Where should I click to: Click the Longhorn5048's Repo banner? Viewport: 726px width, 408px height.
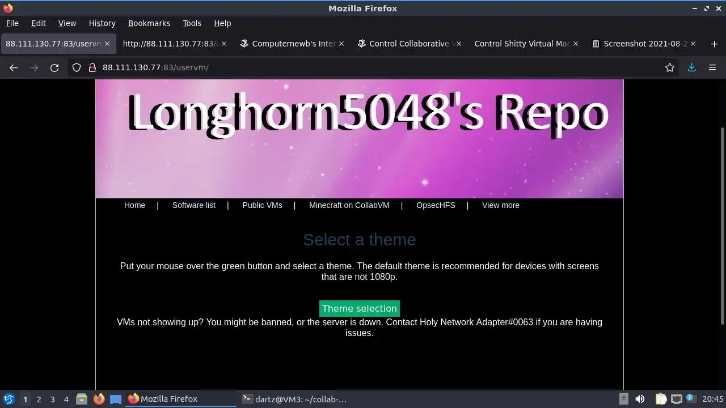click(360, 139)
